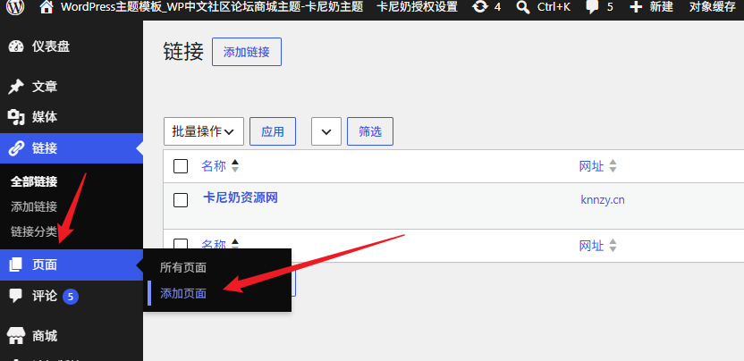Click the search magnifier icon

(x=523, y=6)
